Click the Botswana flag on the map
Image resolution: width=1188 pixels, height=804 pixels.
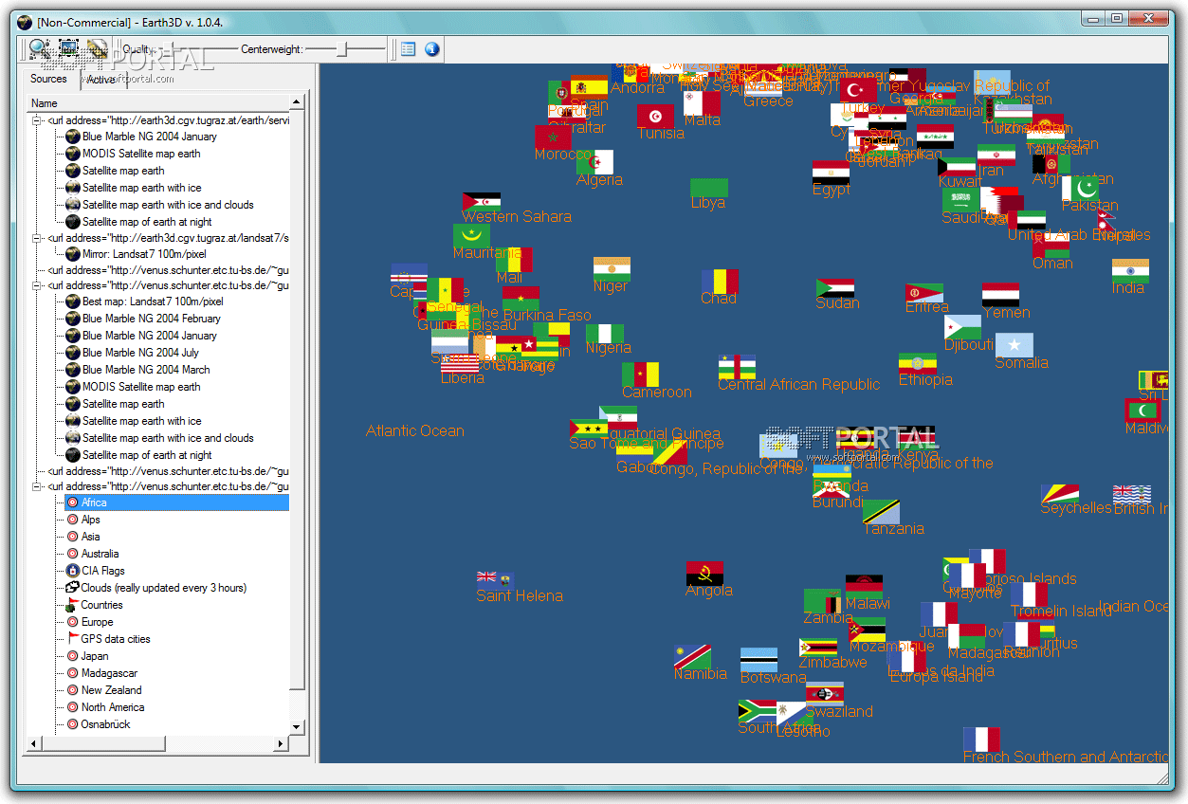point(758,660)
